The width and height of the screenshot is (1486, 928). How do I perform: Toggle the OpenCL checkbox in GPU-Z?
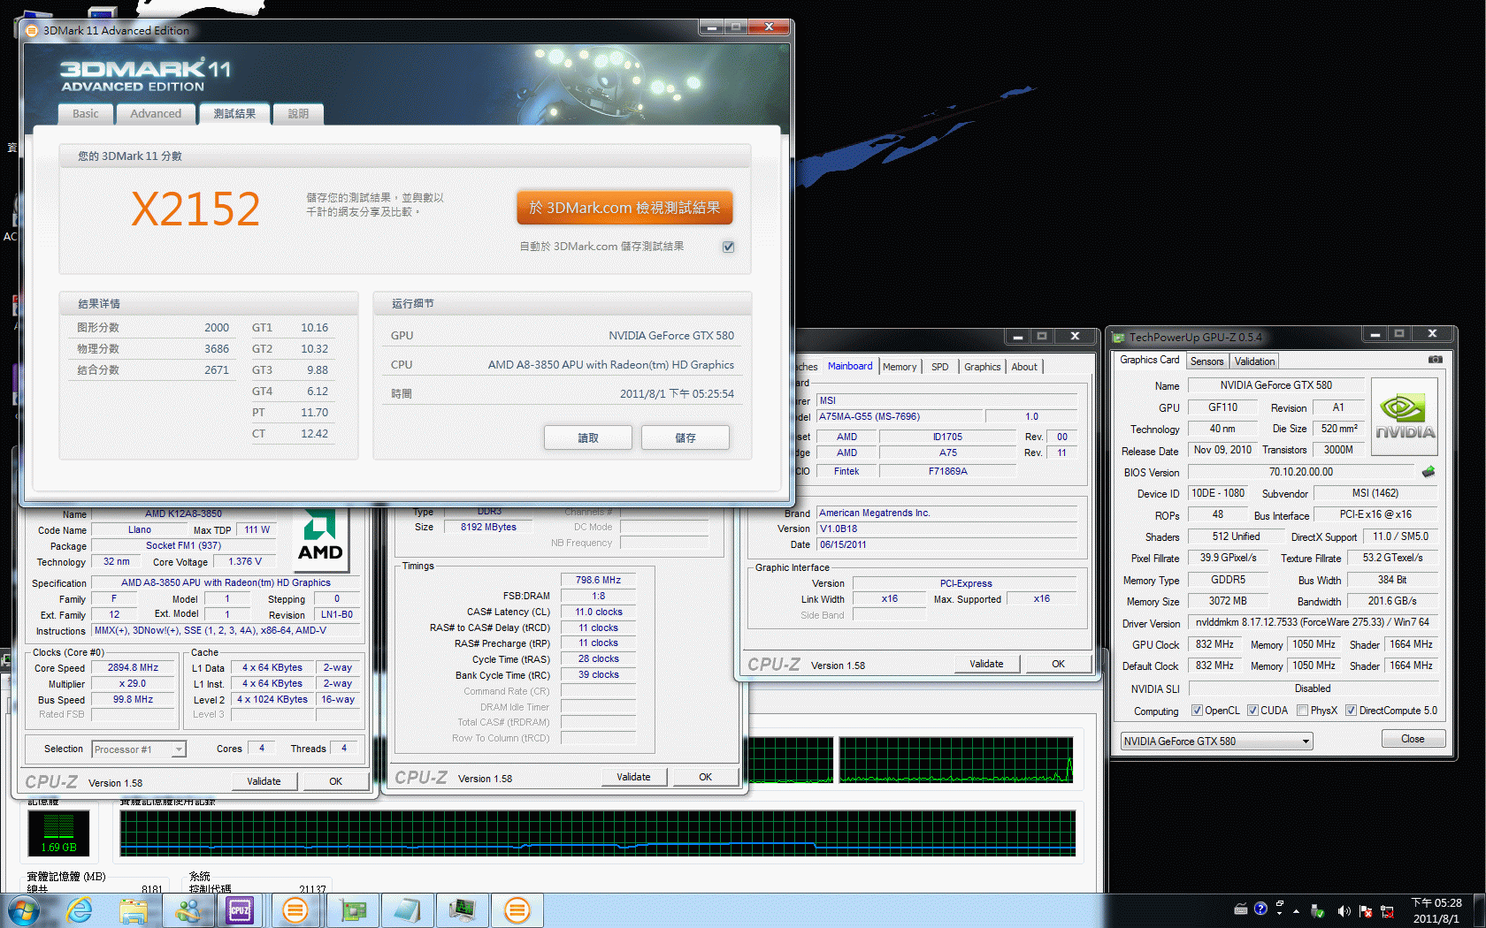point(1197,711)
